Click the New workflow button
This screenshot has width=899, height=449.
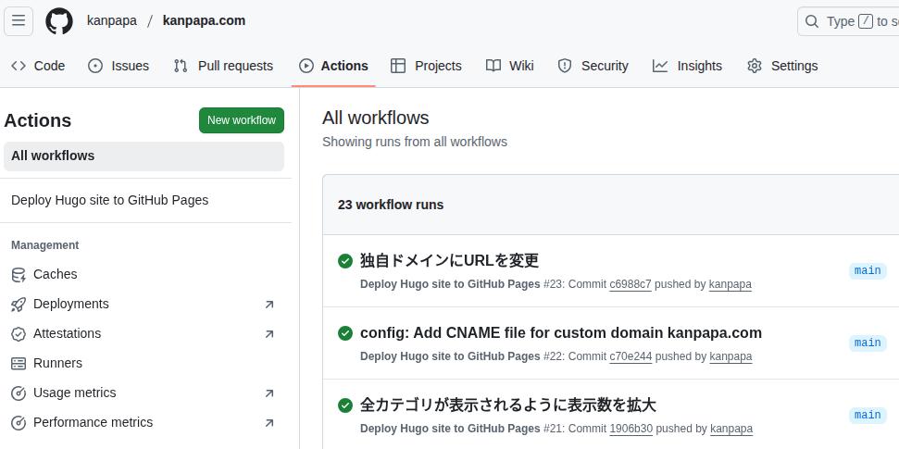pyautogui.click(x=242, y=120)
